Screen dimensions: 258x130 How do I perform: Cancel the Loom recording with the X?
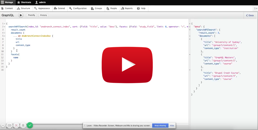click(x=16, y=125)
